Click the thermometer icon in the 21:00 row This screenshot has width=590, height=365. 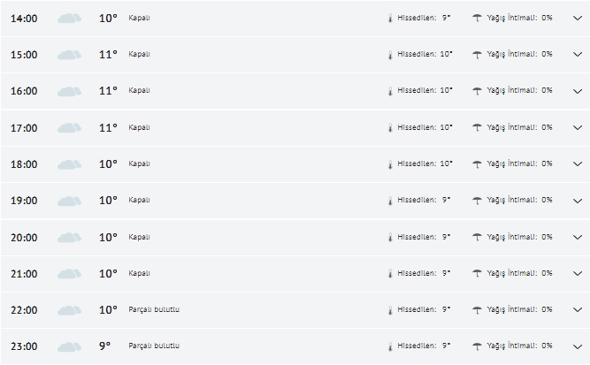pos(389,274)
